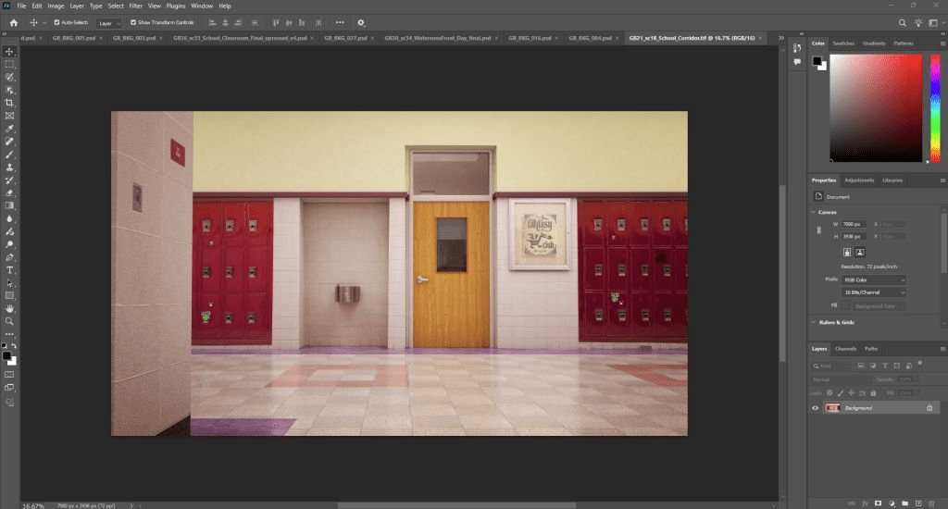The height and width of the screenshot is (509, 948).
Task: Select the Path Selection tool
Action: [x=9, y=283]
